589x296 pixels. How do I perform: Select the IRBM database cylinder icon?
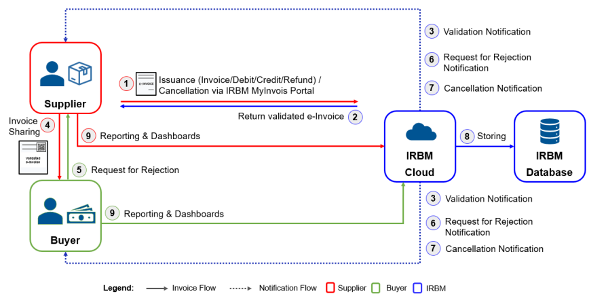(550, 132)
